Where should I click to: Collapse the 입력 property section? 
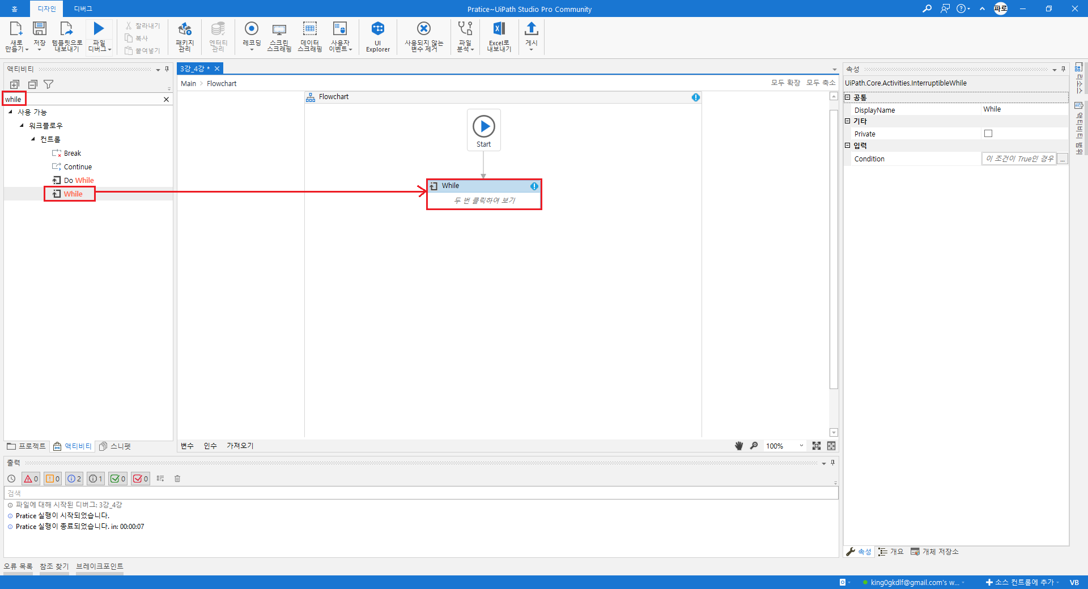click(848, 146)
